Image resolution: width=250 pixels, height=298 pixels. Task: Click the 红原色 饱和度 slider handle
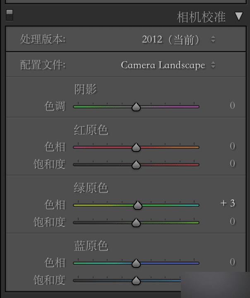coord(136,165)
